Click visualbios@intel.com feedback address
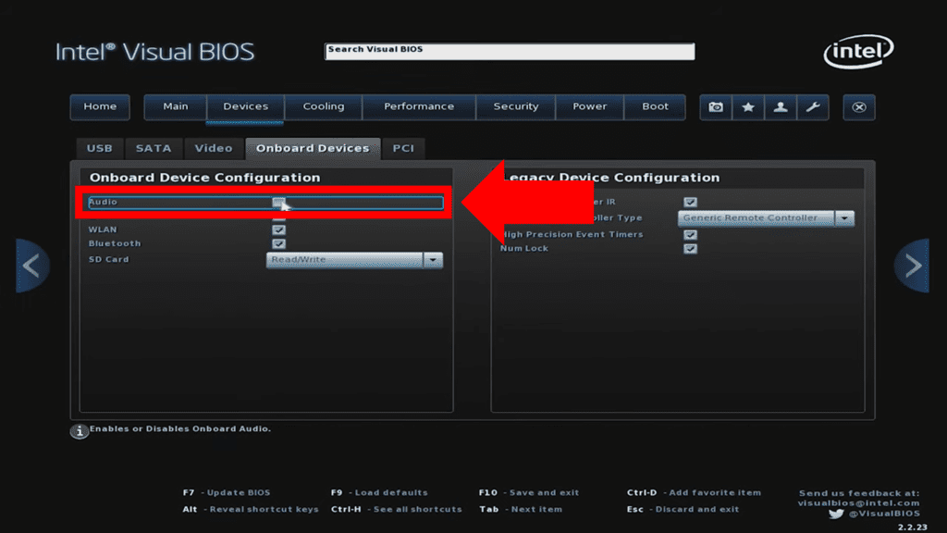 pyautogui.click(x=859, y=502)
